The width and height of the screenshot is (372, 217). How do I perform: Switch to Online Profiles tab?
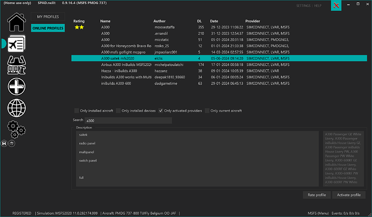[x=48, y=28]
